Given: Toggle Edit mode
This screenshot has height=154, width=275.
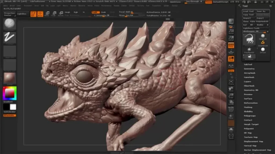Looking at the screenshot, I should (x=33, y=14).
